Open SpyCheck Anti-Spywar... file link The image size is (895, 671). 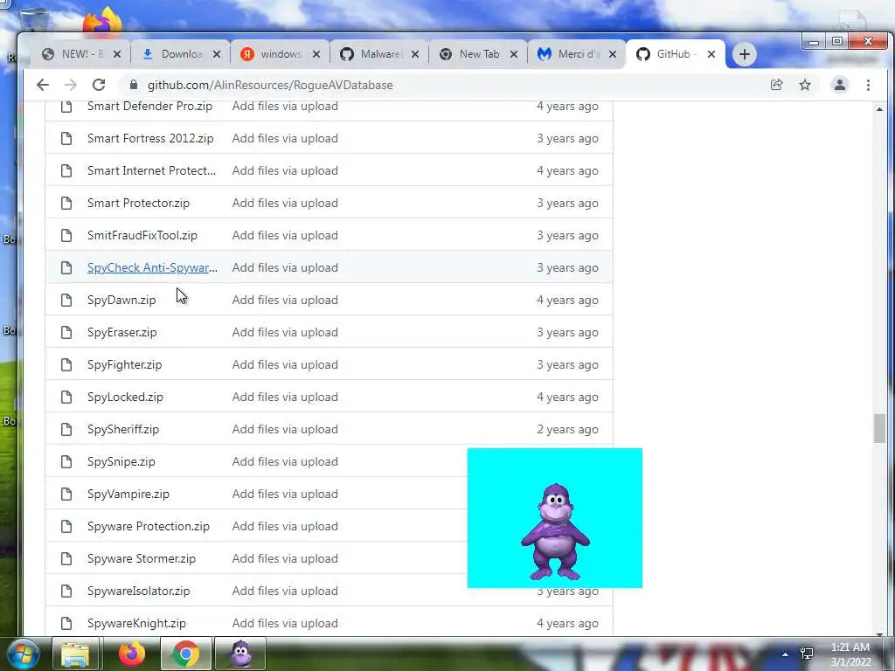click(x=152, y=267)
